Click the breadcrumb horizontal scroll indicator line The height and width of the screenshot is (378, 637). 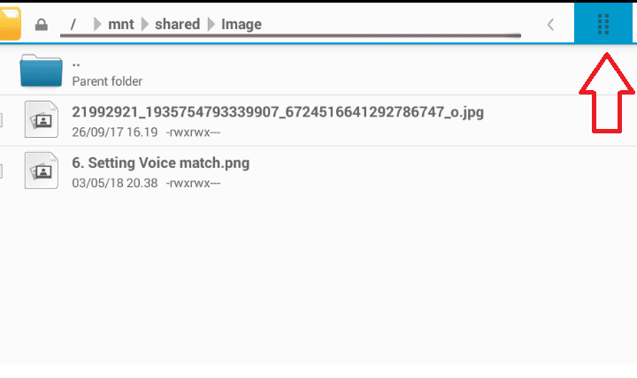[290, 35]
